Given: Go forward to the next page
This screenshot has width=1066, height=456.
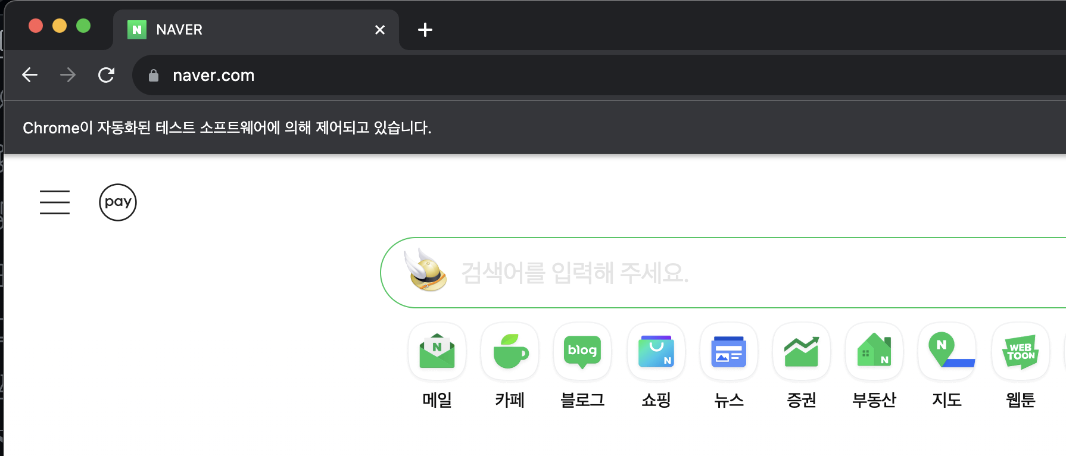Looking at the screenshot, I should click(x=68, y=75).
